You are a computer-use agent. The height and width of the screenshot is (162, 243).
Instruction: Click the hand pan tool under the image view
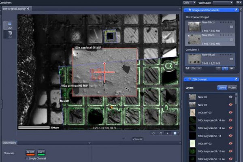[161, 133]
